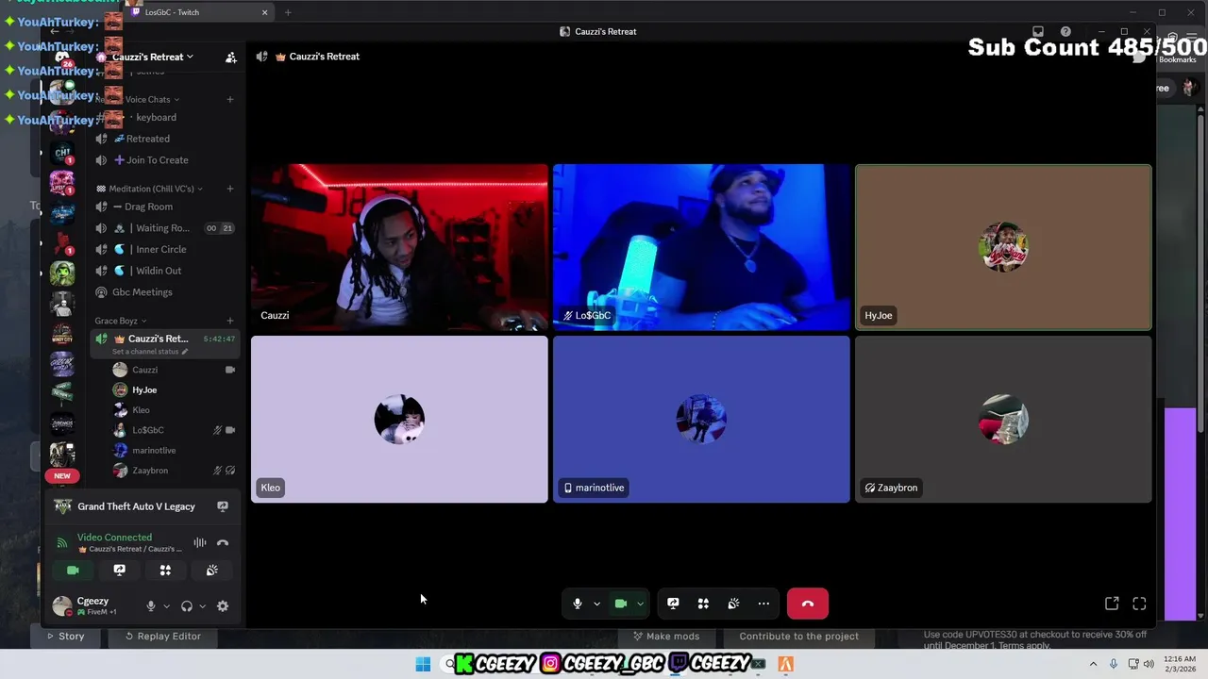1208x679 pixels.
Task: Show hidden system tray icons
Action: [x=1093, y=664]
